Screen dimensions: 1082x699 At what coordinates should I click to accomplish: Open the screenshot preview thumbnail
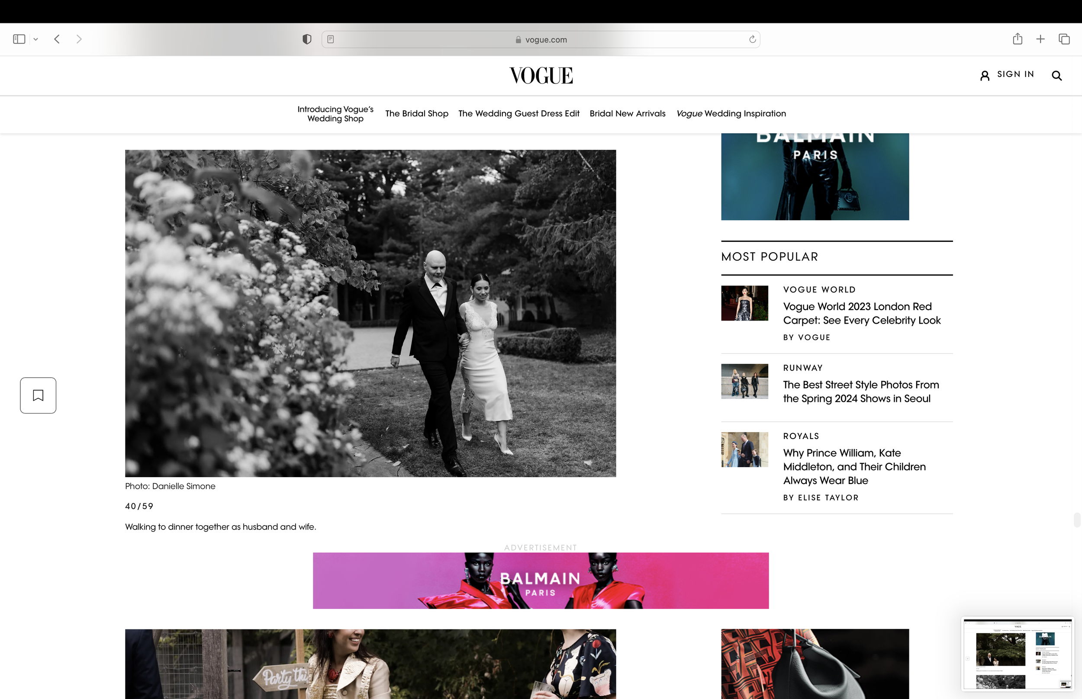(1017, 654)
